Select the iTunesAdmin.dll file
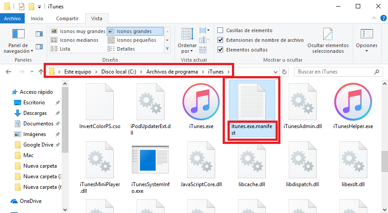 (302, 106)
